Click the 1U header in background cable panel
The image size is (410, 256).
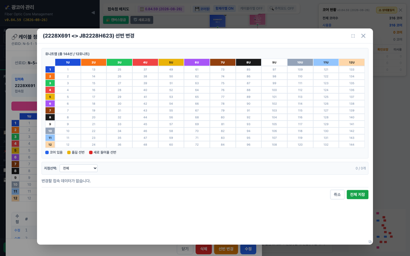point(29,116)
